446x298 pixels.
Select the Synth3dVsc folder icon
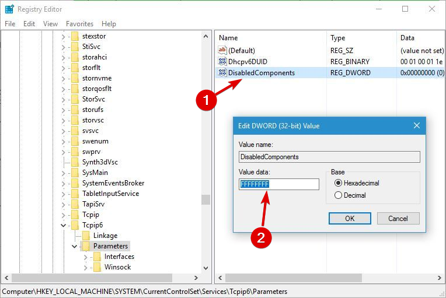click(x=75, y=163)
